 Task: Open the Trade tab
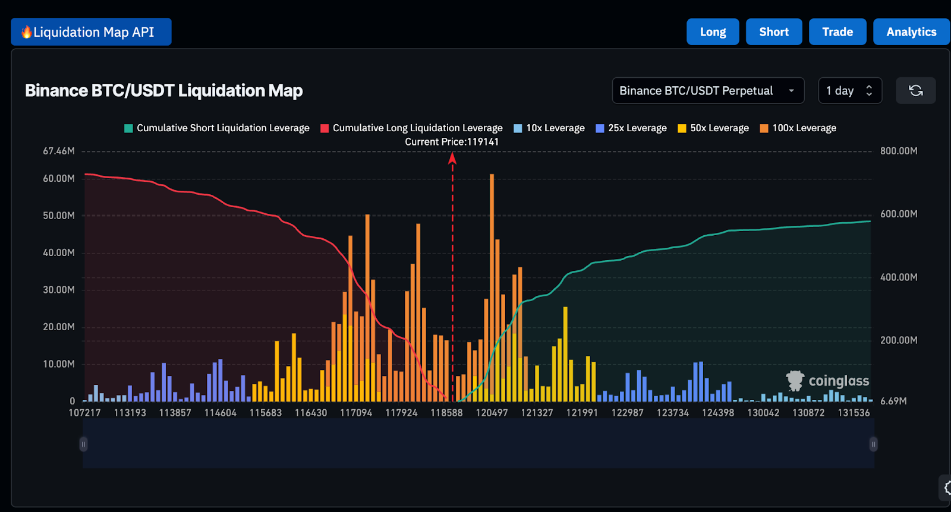[x=837, y=32]
